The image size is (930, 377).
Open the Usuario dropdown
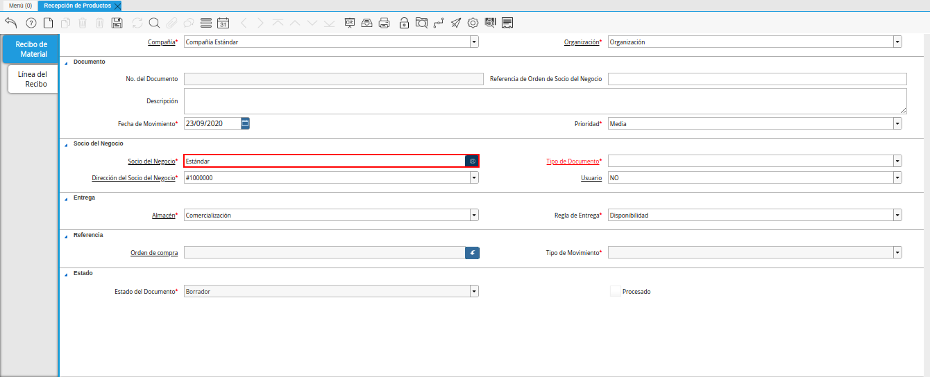point(897,177)
